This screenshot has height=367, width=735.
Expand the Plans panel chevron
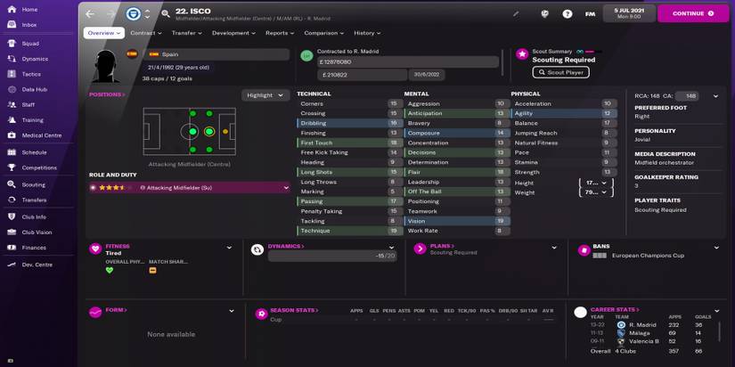pyautogui.click(x=554, y=248)
